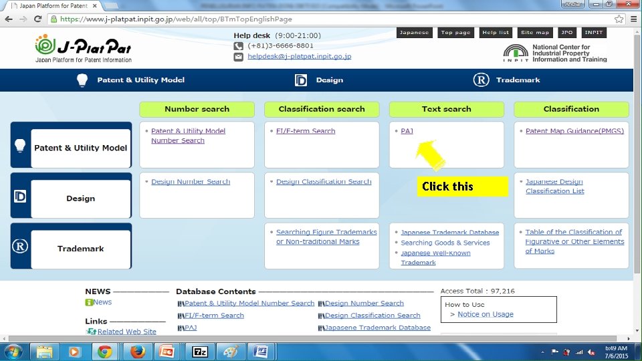Open media player from taskbar
The width and height of the screenshot is (642, 361).
click(x=74, y=352)
